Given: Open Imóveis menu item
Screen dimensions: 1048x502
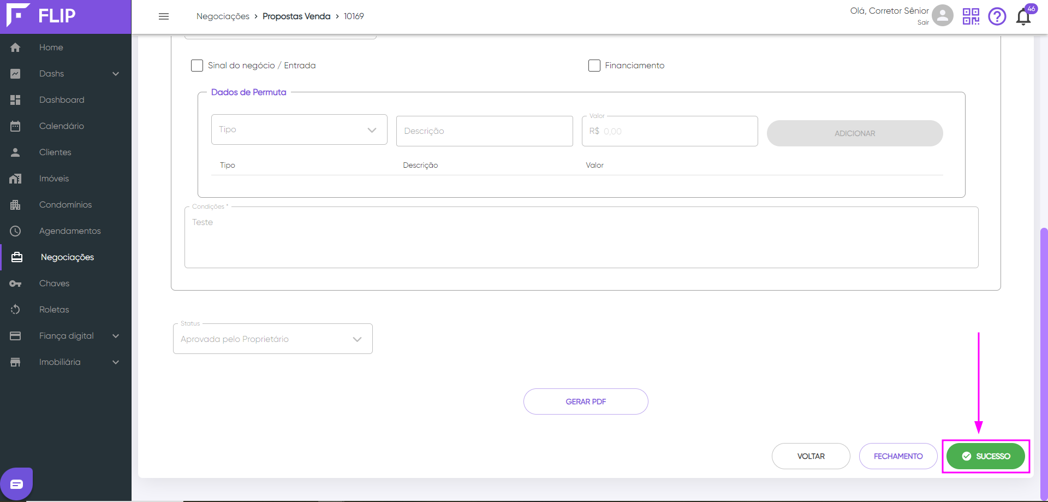Looking at the screenshot, I should click(65, 179).
